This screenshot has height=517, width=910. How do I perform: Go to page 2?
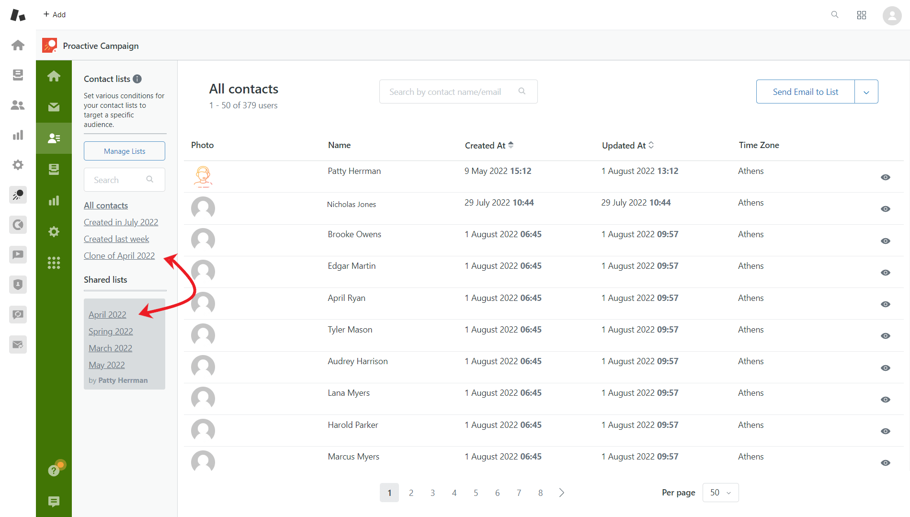(411, 493)
